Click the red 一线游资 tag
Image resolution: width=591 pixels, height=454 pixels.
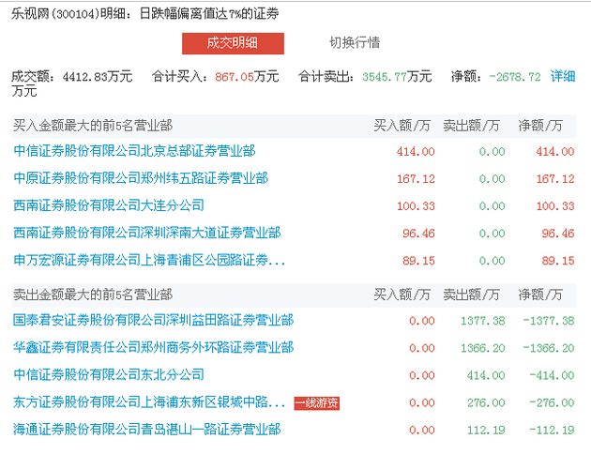click(317, 403)
